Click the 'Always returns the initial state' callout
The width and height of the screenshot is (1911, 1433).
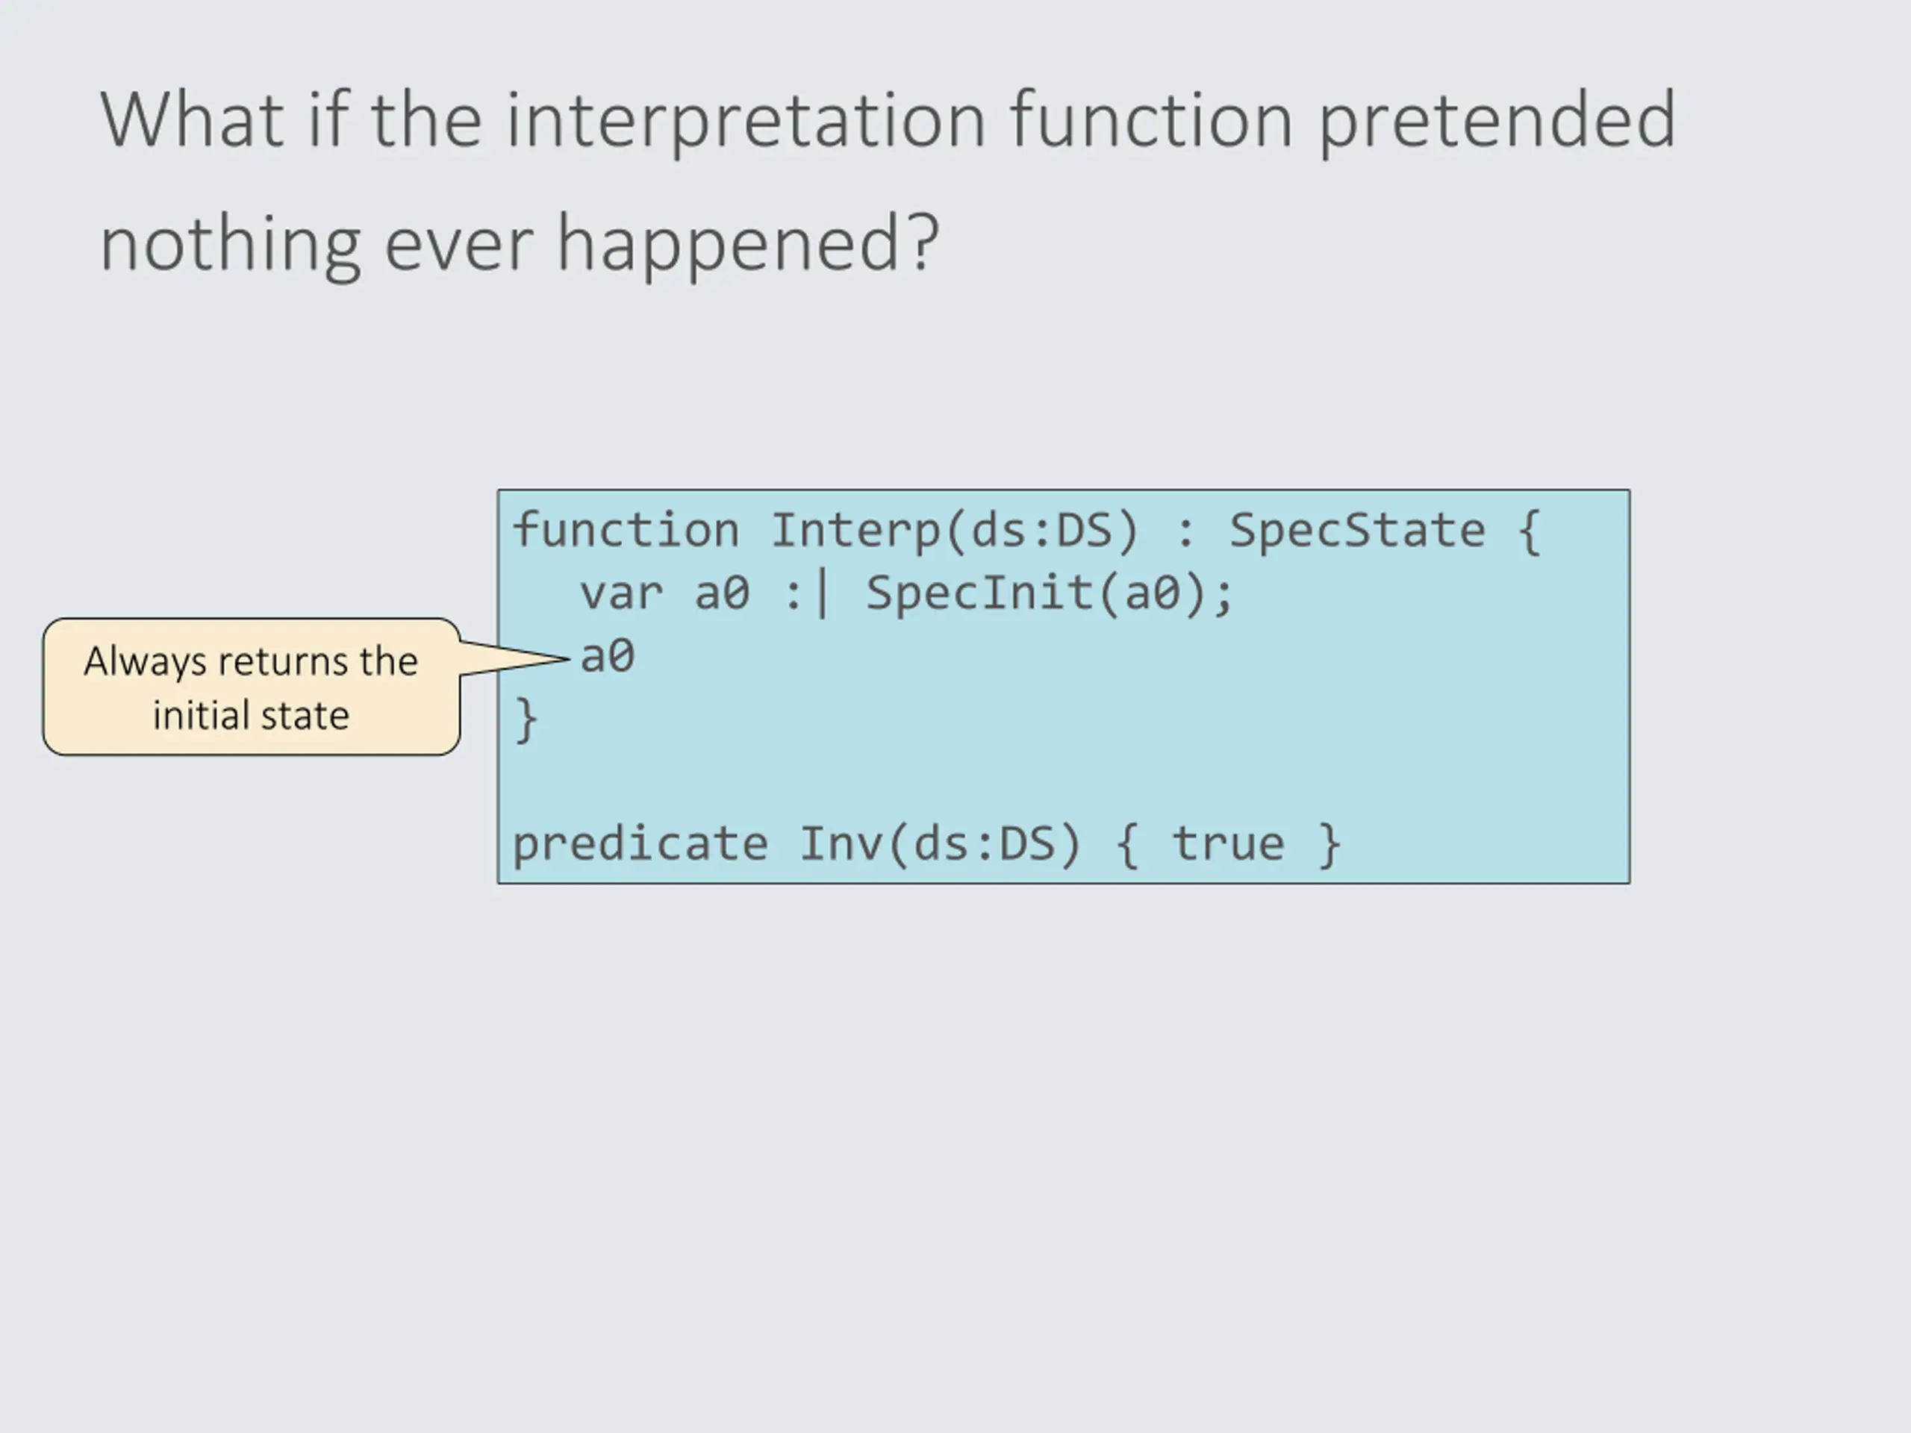click(x=252, y=687)
